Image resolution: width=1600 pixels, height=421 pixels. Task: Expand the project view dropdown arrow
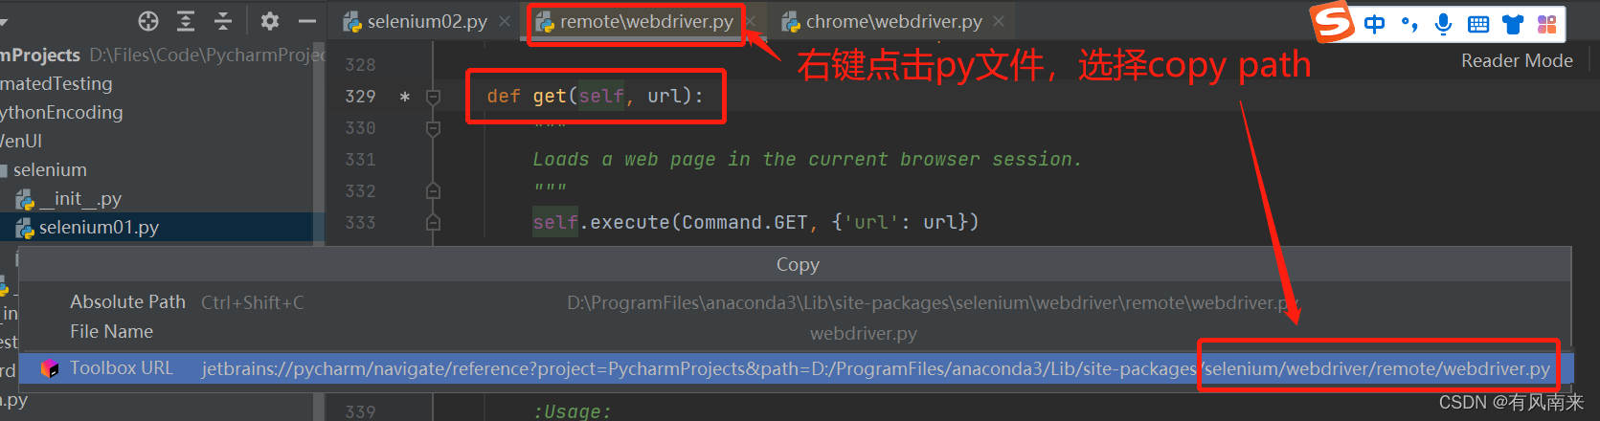coord(3,21)
